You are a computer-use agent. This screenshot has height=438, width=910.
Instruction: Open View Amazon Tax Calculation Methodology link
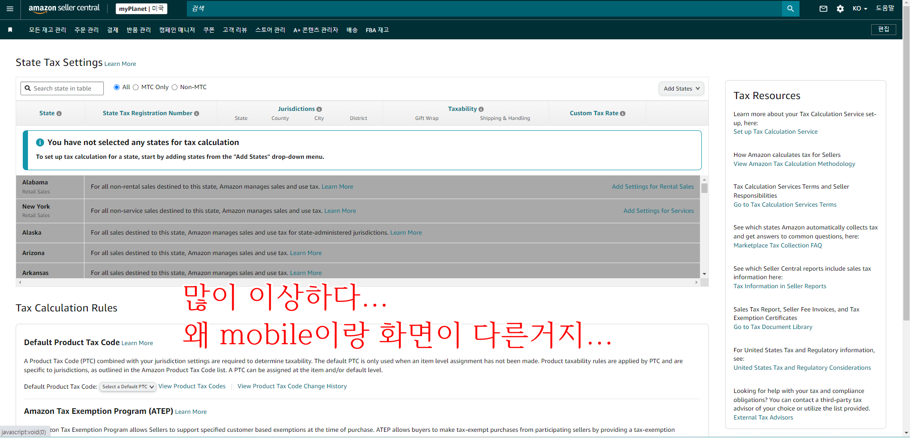point(794,164)
